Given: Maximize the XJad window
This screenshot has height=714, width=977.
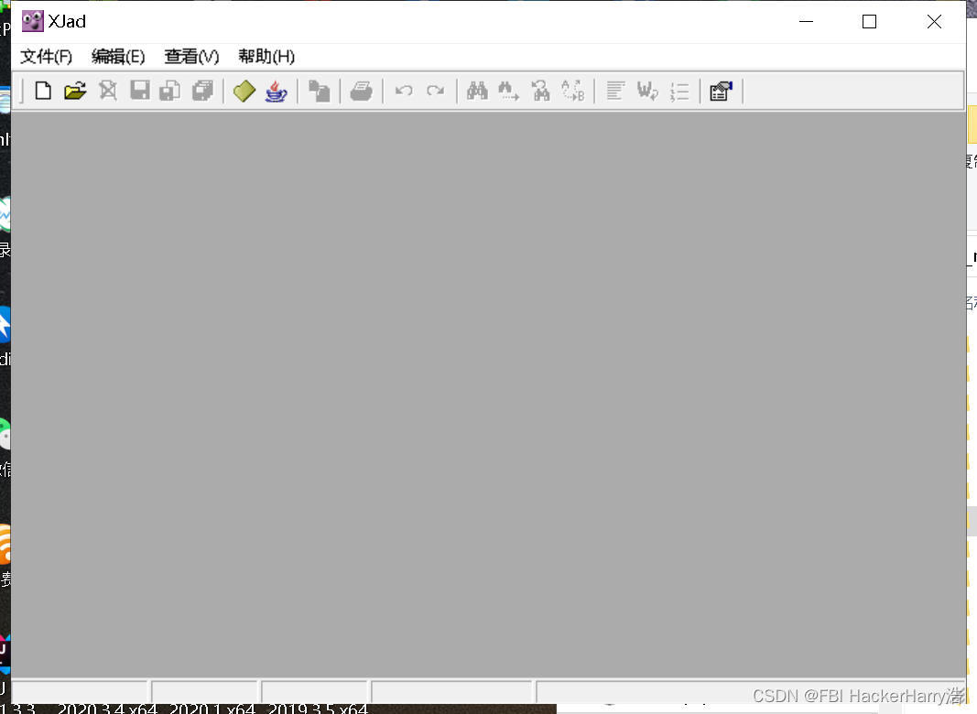Looking at the screenshot, I should (x=869, y=22).
